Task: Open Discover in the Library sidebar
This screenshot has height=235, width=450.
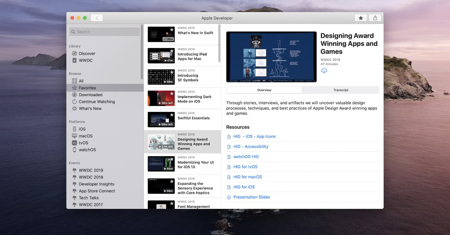Action: (x=87, y=54)
